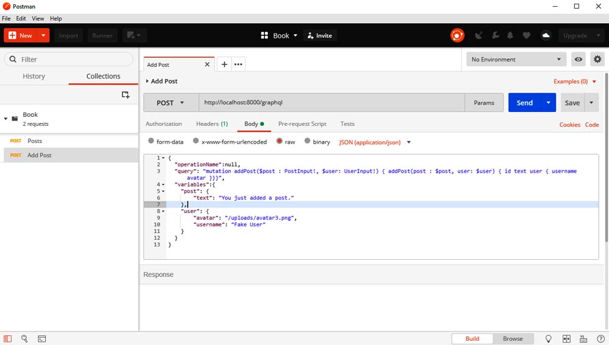Click the environment quick look eye icon

point(579,60)
